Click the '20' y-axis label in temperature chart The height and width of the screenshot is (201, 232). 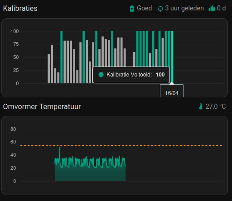click(x=13, y=168)
